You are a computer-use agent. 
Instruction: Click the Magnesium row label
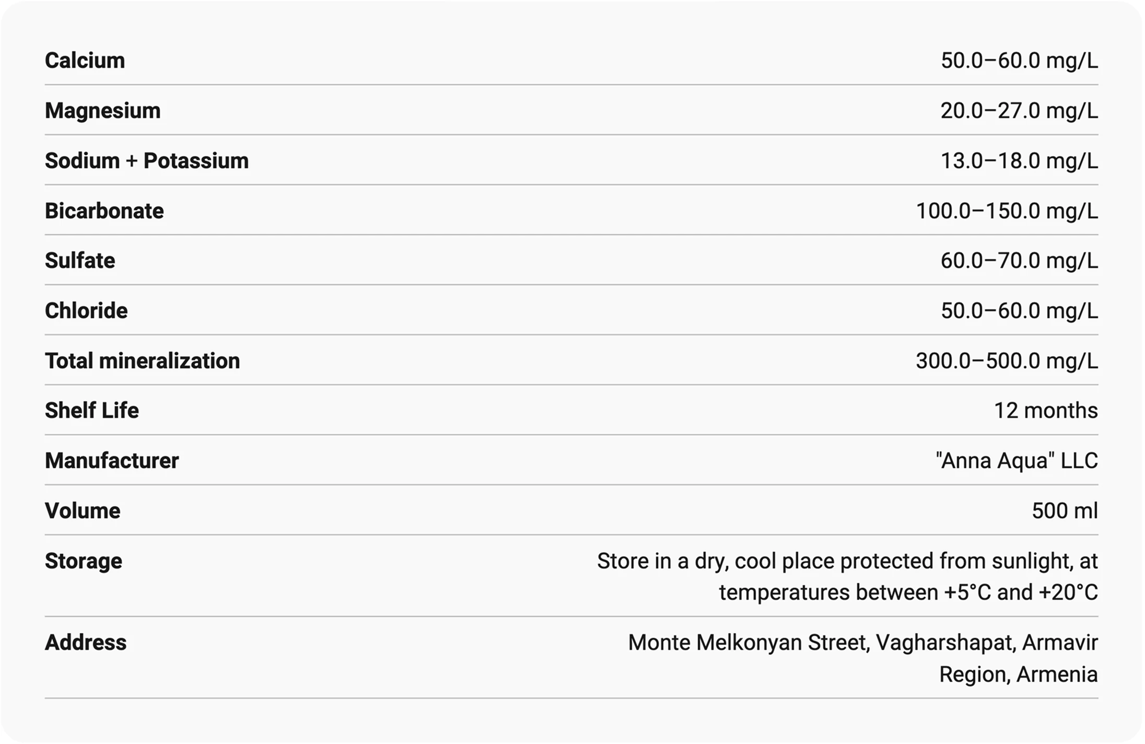102,111
